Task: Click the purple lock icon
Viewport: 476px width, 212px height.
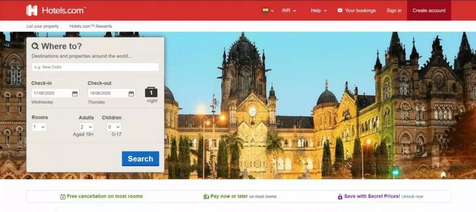Action: 340,197
